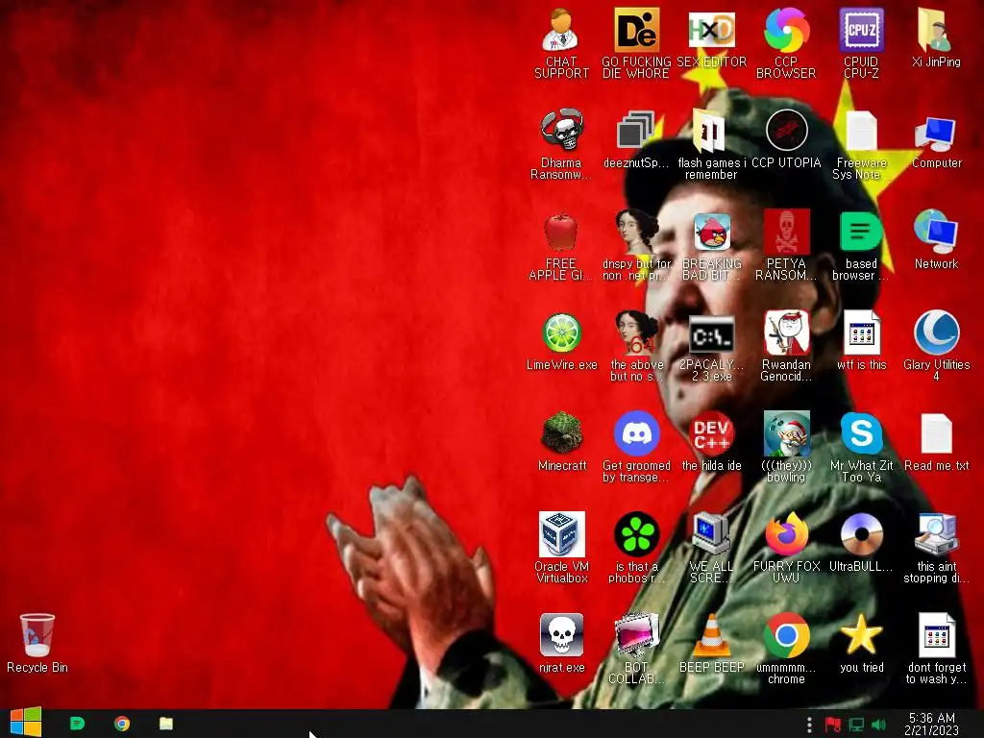Click the red flag tray icon
The image size is (984, 738).
coord(832,725)
